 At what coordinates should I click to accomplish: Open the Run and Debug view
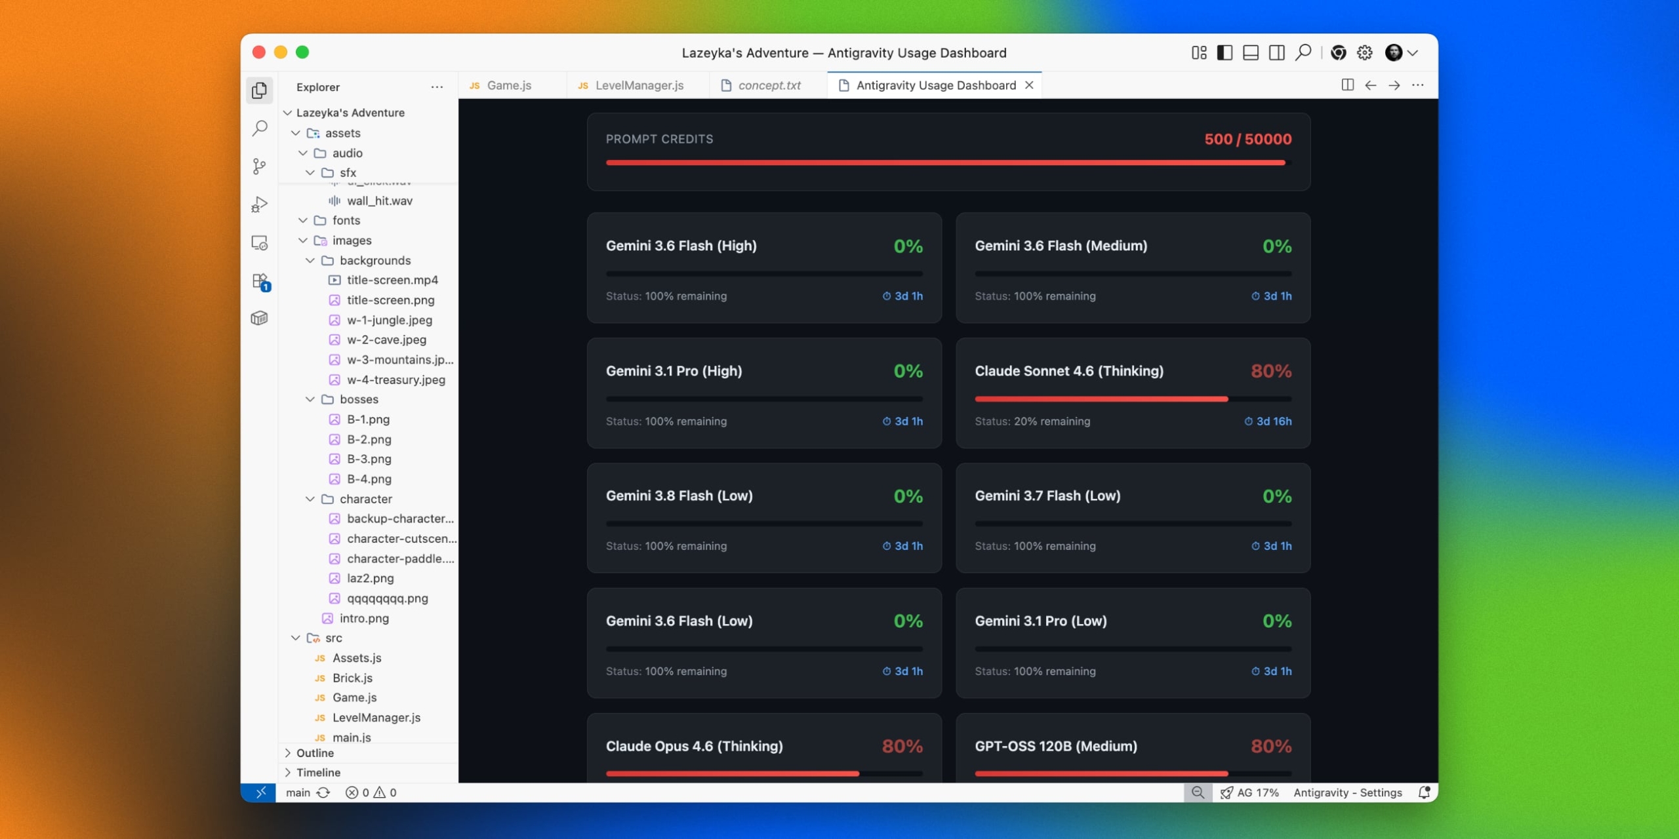tap(260, 205)
